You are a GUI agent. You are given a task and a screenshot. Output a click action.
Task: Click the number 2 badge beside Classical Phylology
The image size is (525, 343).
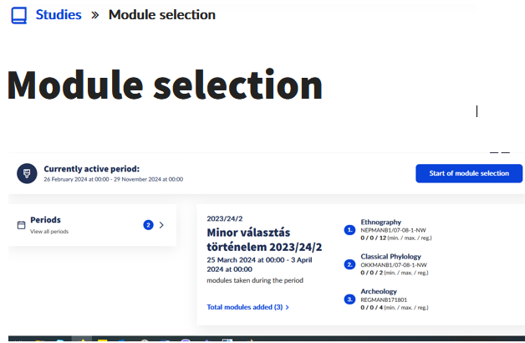(349, 264)
